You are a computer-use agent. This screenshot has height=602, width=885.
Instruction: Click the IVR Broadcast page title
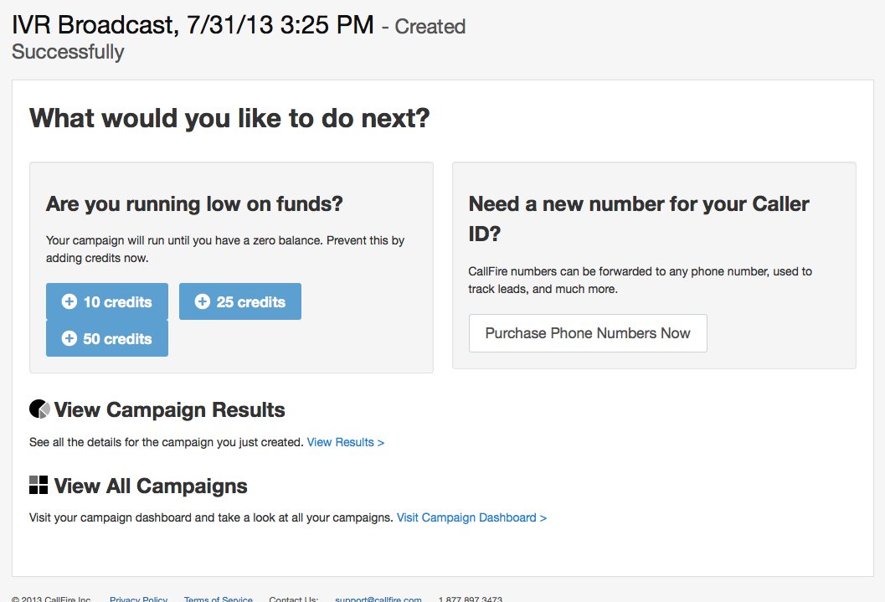tap(193, 25)
